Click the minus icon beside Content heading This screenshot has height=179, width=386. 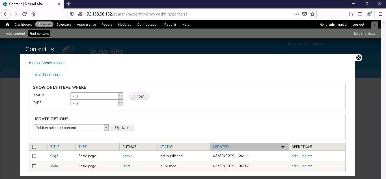[52, 50]
